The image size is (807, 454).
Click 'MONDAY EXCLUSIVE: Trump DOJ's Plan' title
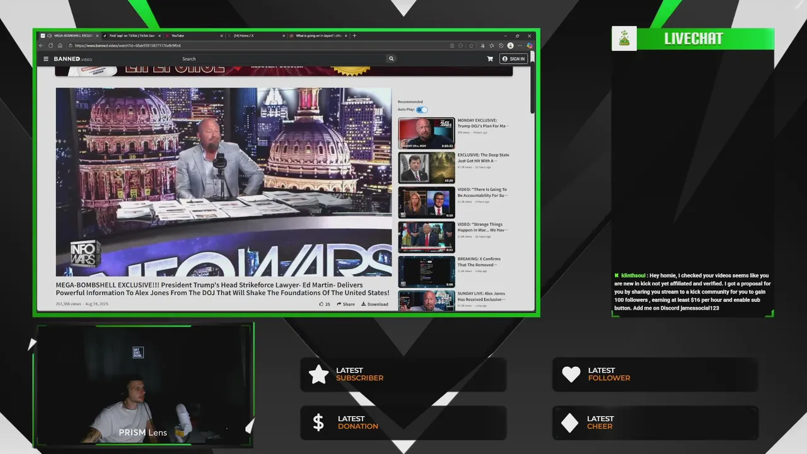(x=483, y=123)
